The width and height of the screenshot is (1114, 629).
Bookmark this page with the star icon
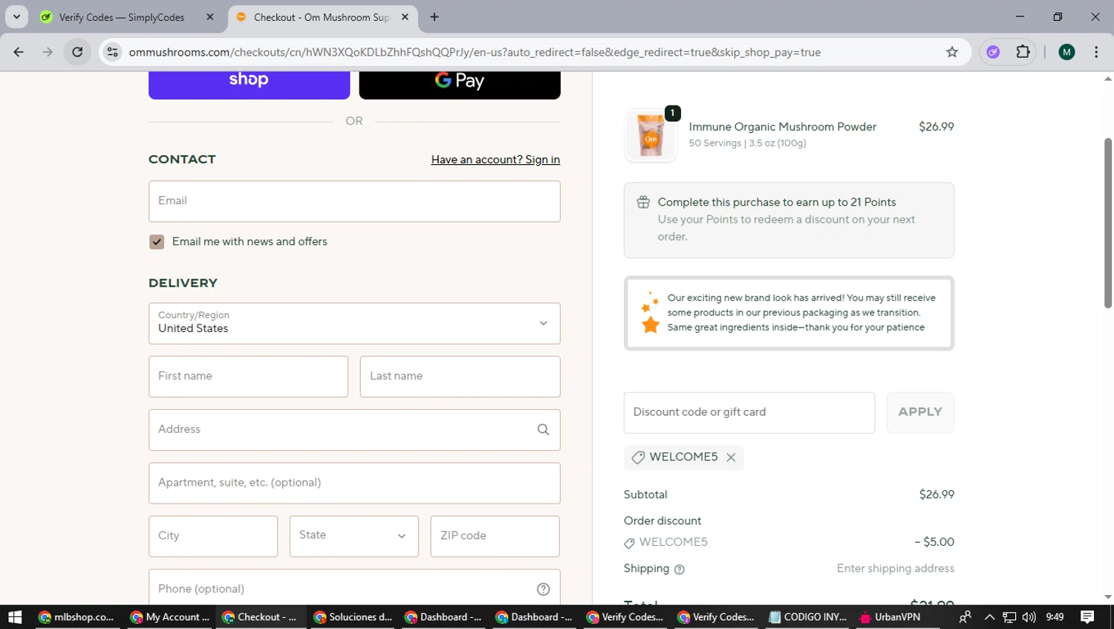click(952, 52)
